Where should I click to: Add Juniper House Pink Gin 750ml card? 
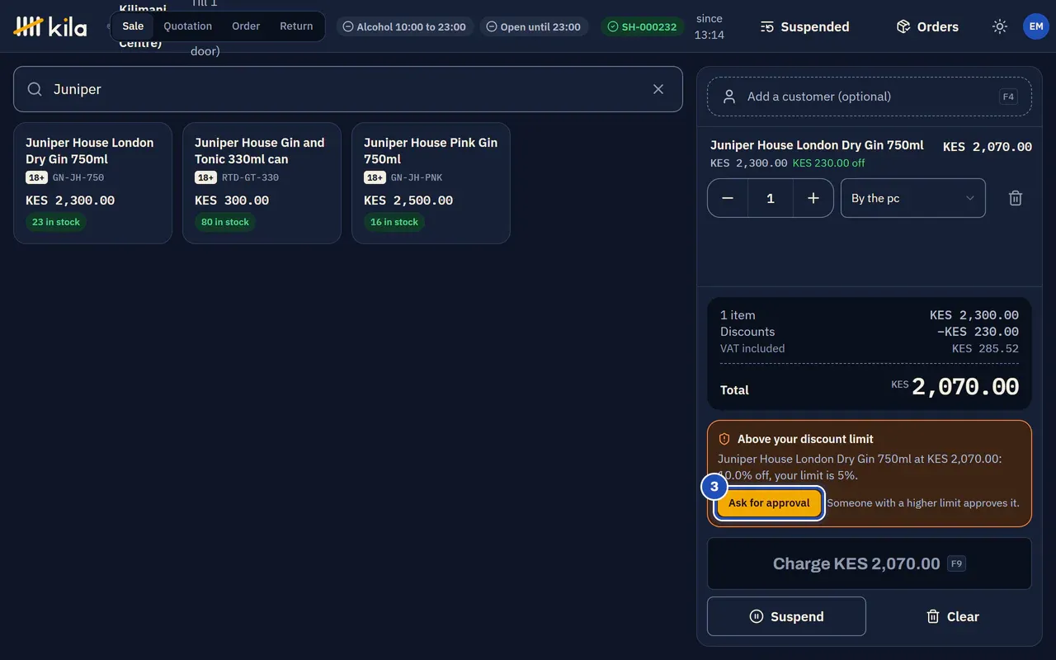[431, 183]
